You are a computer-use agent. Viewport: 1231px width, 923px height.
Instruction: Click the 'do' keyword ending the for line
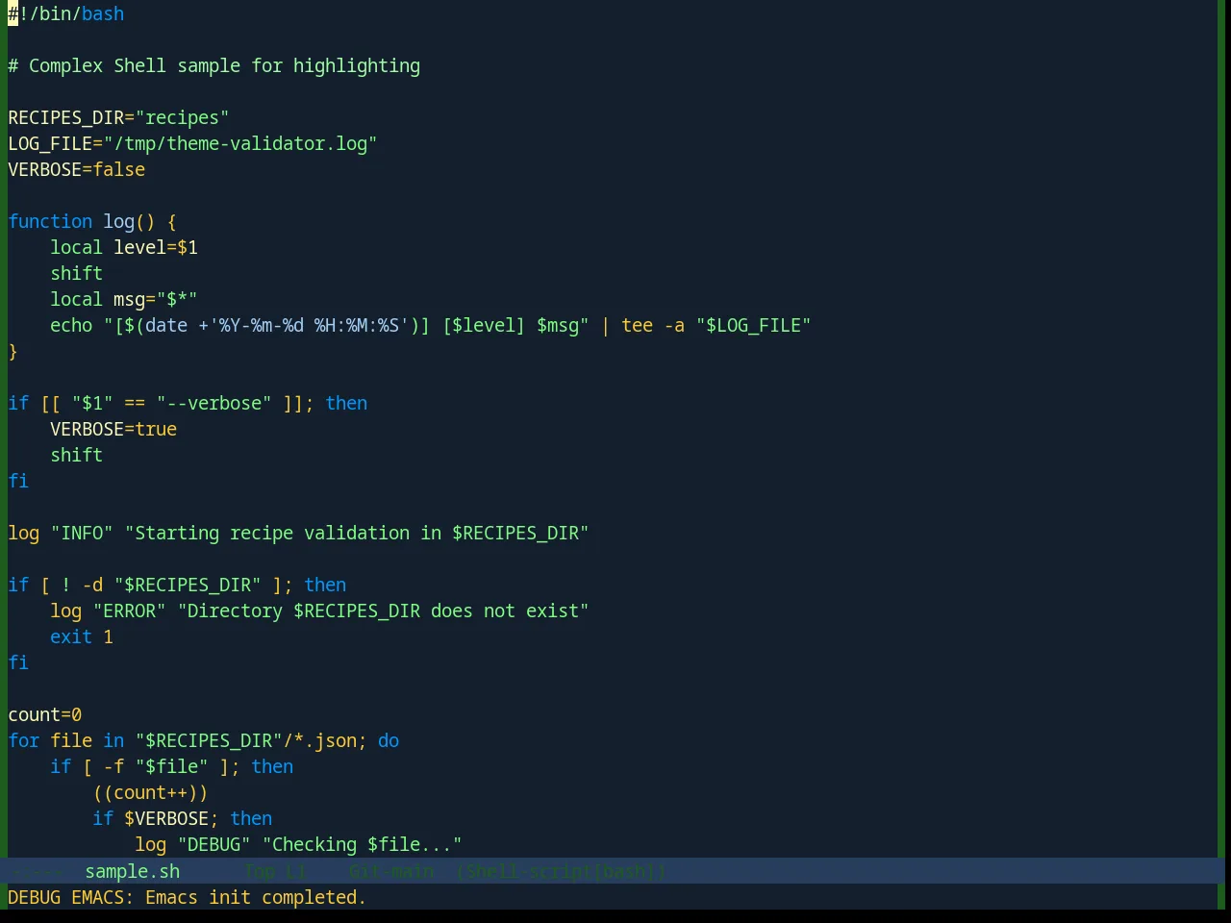click(389, 740)
